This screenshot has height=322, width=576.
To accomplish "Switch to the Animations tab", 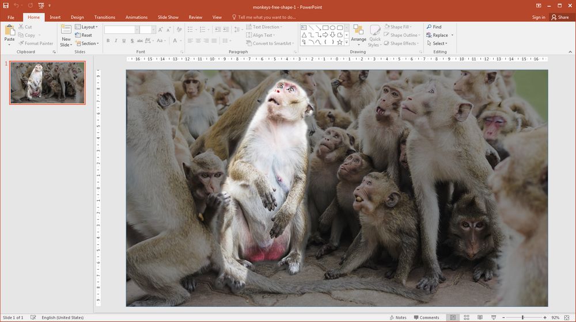I will pos(137,17).
